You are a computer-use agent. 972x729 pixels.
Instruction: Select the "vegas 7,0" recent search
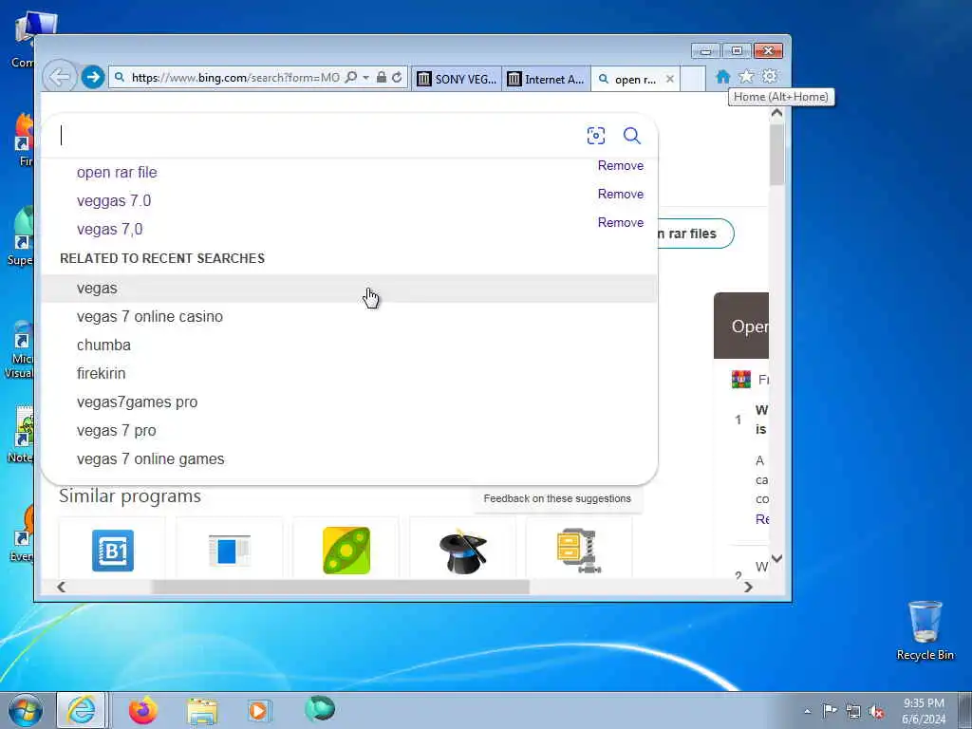[x=110, y=230]
